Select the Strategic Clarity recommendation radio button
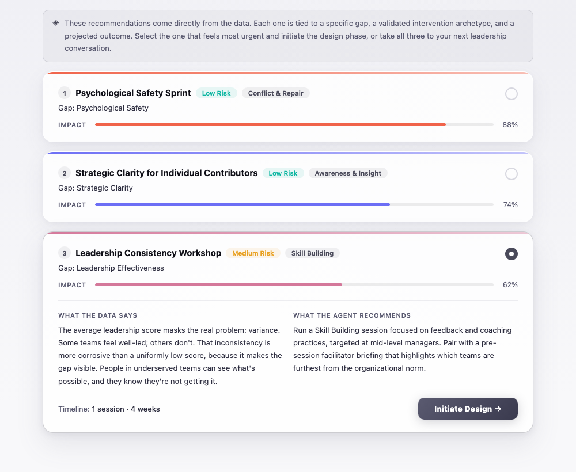The width and height of the screenshot is (576, 472). [511, 174]
